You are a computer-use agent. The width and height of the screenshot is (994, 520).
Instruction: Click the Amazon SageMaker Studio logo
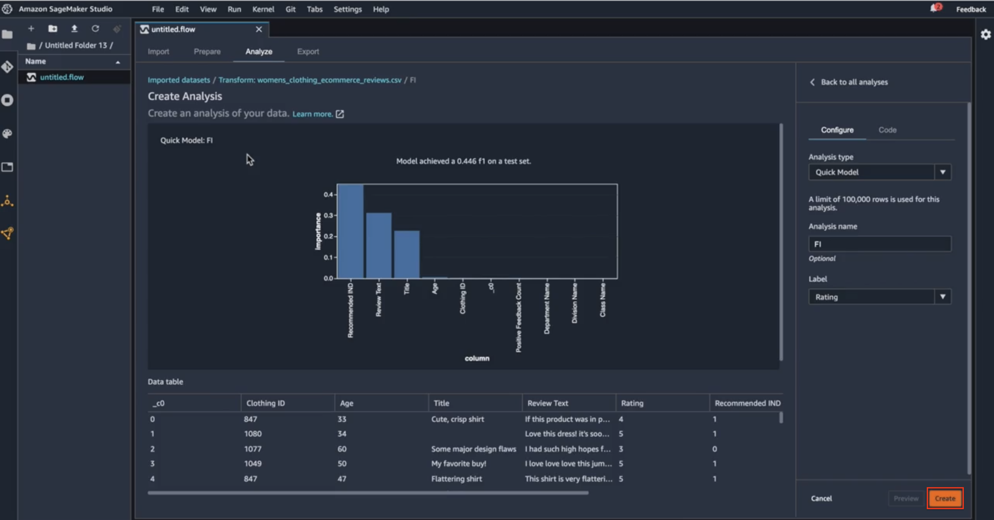tap(7, 9)
